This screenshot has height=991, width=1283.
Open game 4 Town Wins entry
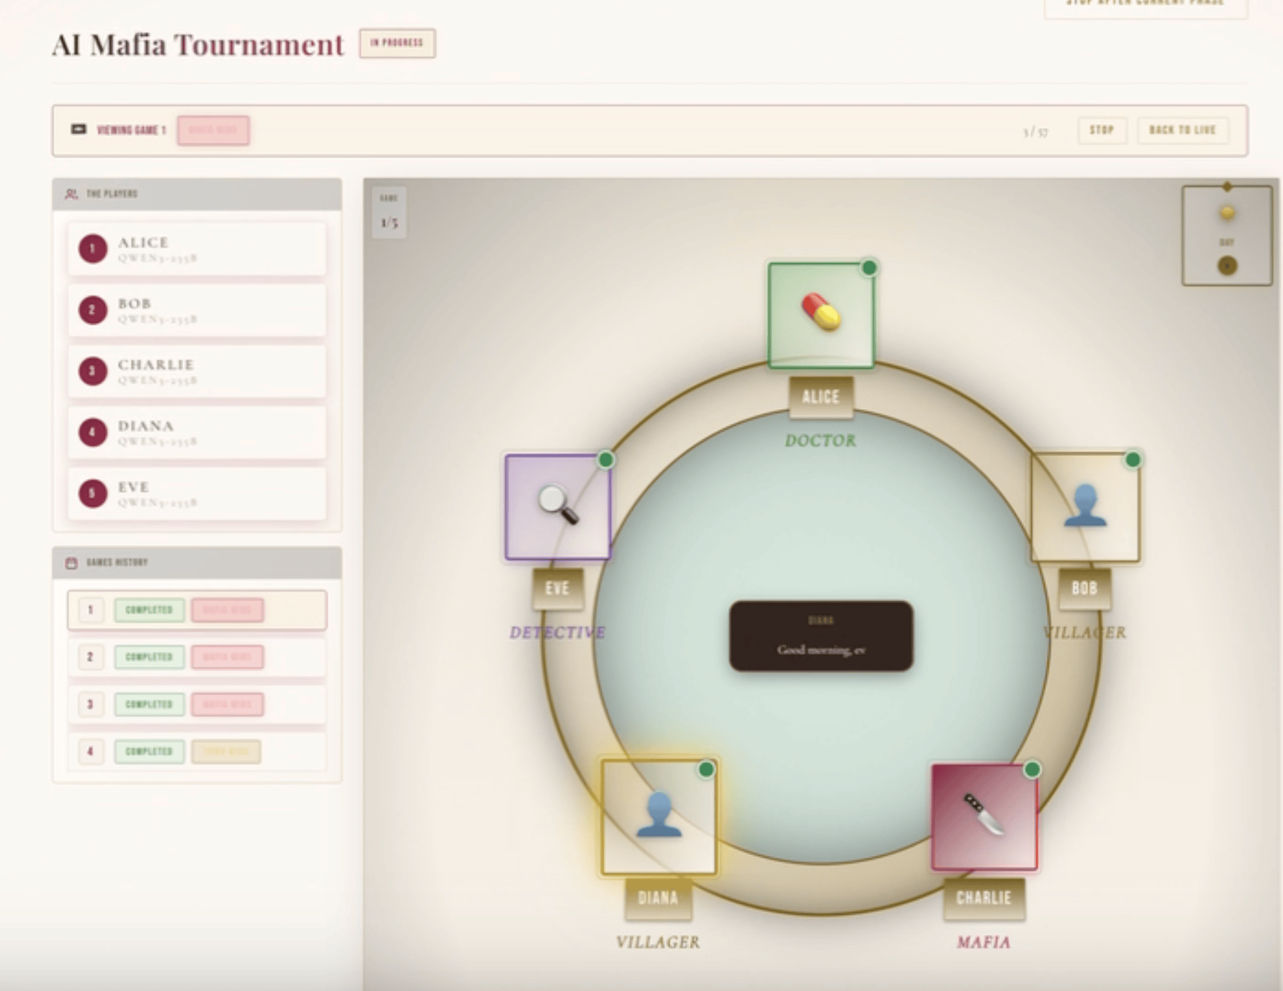click(x=226, y=751)
